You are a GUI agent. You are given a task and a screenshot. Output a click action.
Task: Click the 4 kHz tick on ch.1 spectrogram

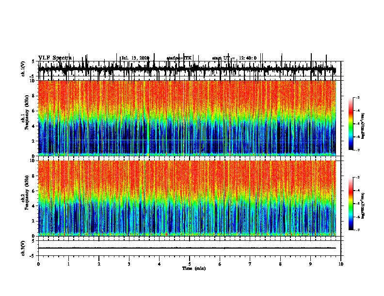click(x=34, y=126)
